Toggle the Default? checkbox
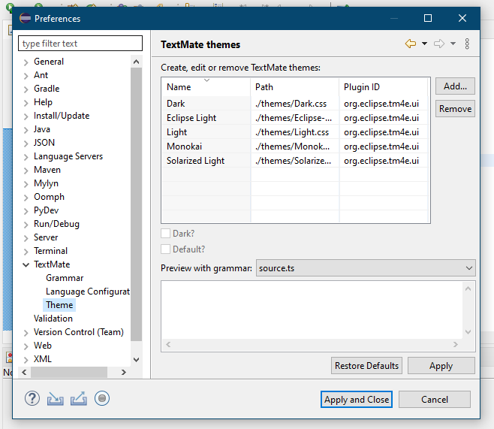The image size is (494, 429). [165, 249]
